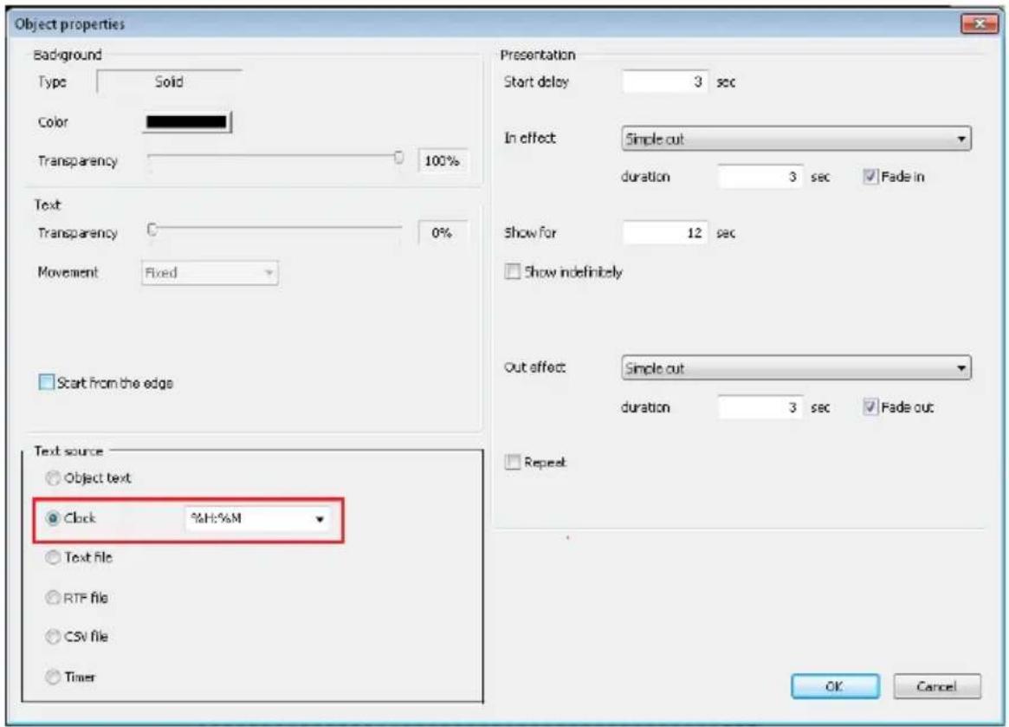The image size is (1009, 727).
Task: Select the Text file radio button
Action: 53,558
